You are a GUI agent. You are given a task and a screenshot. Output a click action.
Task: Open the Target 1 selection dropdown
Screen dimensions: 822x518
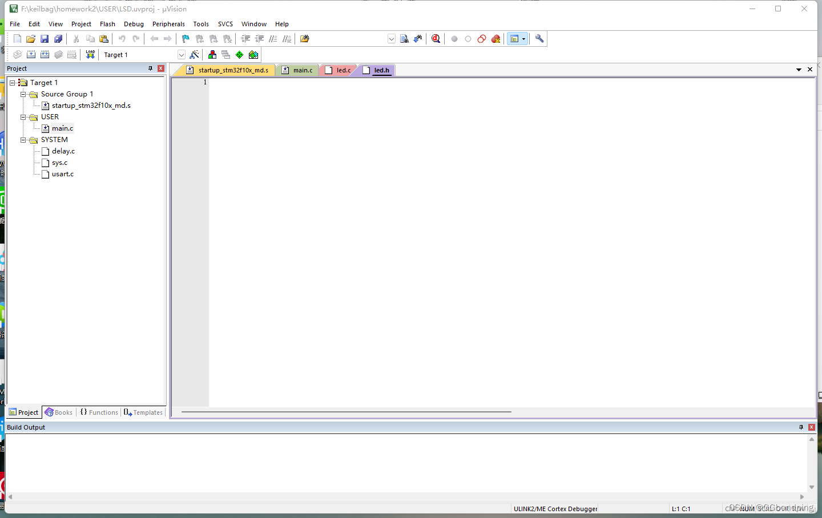[x=181, y=55]
